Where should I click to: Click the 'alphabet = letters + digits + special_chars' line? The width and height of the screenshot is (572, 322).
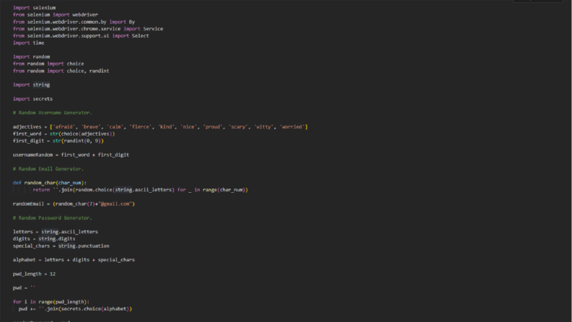tap(74, 260)
